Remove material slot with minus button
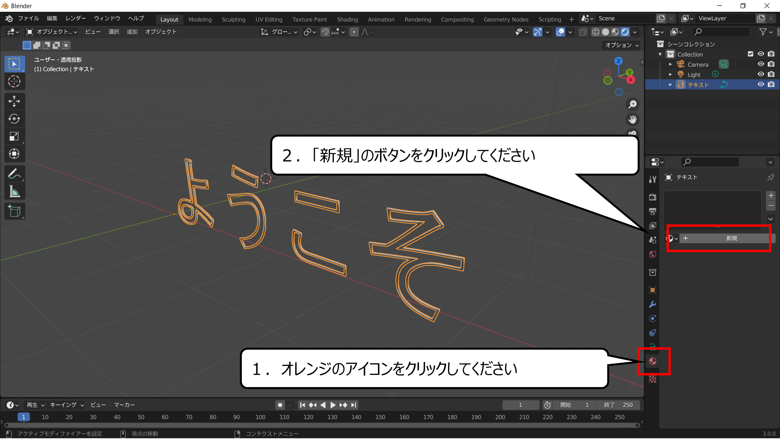Screen dimensions: 780x439 pos(771,206)
